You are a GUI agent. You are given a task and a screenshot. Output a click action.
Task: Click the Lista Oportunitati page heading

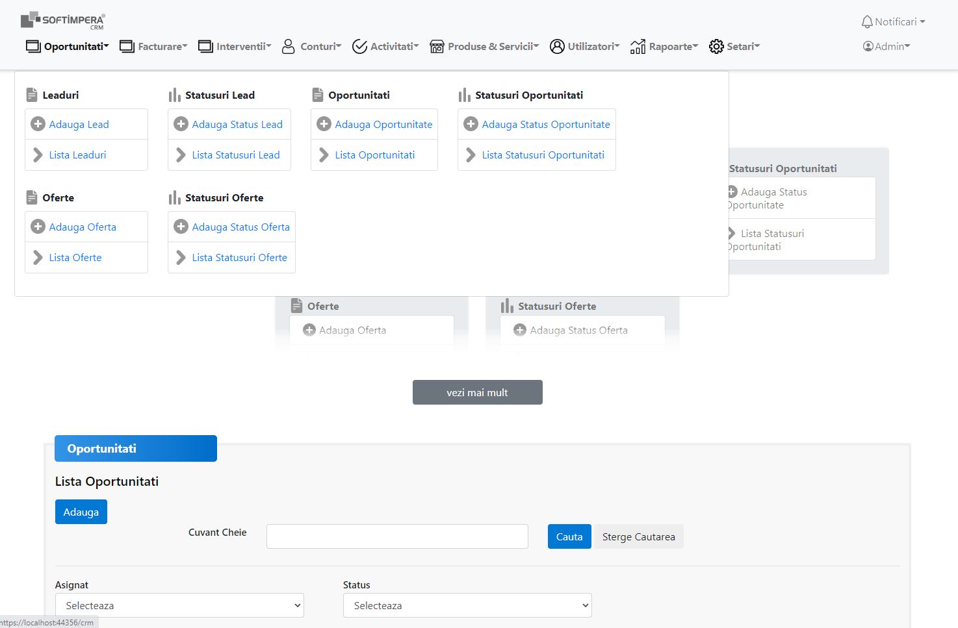(107, 481)
